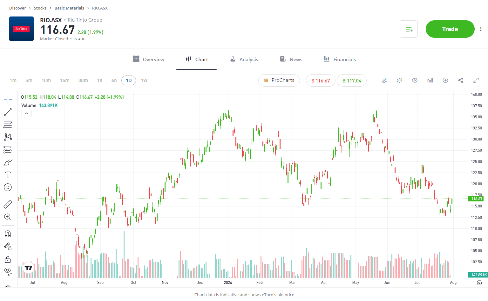Click the TradingView logo on chart
The width and height of the screenshot is (488, 301).
coord(29,268)
